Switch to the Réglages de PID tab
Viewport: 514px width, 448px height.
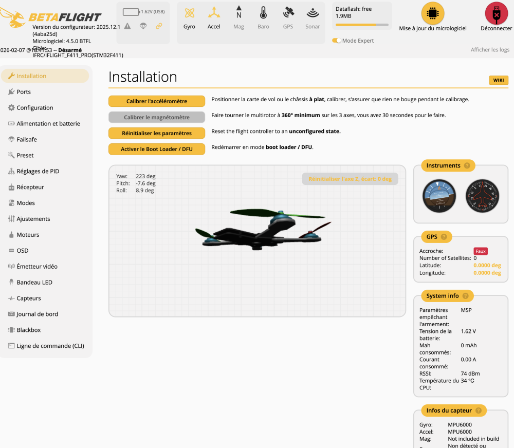point(38,171)
